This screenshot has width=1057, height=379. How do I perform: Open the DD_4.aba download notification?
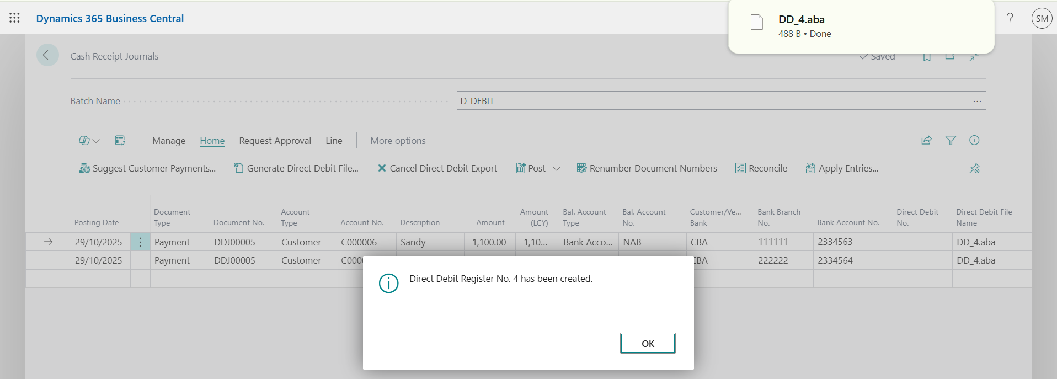click(x=861, y=26)
